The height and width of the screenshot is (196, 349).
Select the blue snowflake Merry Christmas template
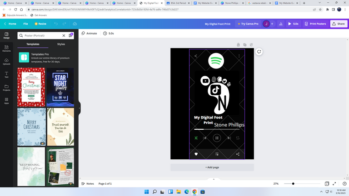coord(31,127)
